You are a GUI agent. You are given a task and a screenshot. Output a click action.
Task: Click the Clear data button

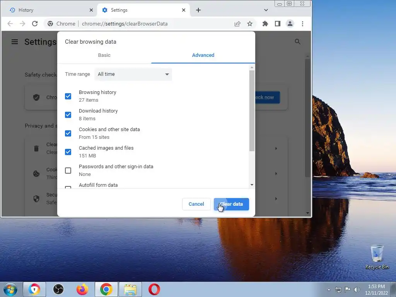click(x=231, y=204)
